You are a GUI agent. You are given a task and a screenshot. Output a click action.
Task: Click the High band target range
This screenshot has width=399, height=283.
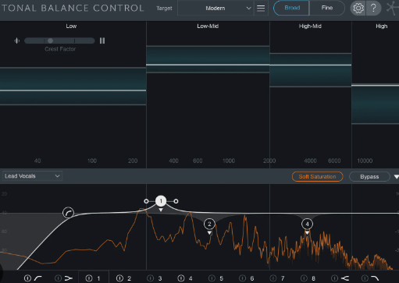coord(375,104)
